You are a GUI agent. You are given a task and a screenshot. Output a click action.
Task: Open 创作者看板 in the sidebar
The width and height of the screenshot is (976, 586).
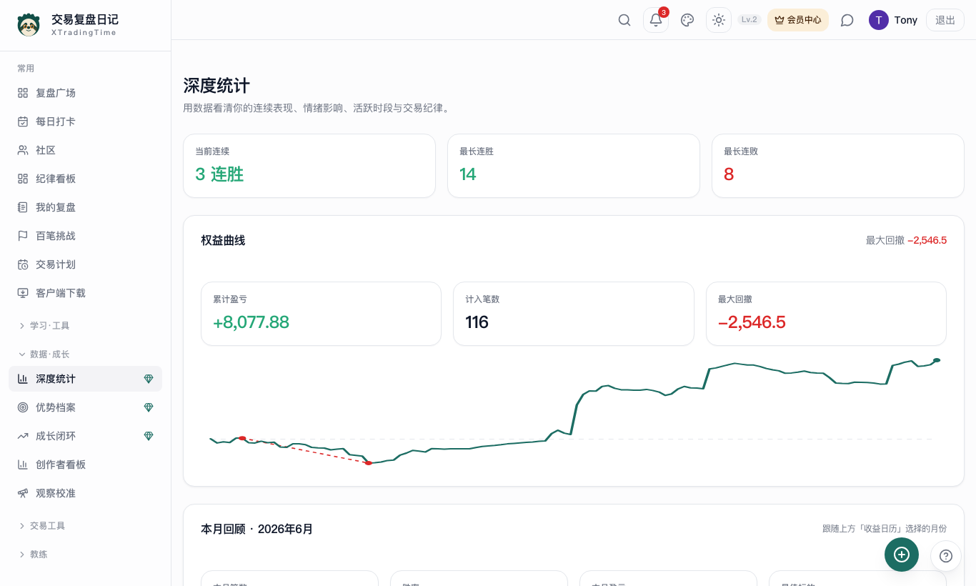(85, 465)
